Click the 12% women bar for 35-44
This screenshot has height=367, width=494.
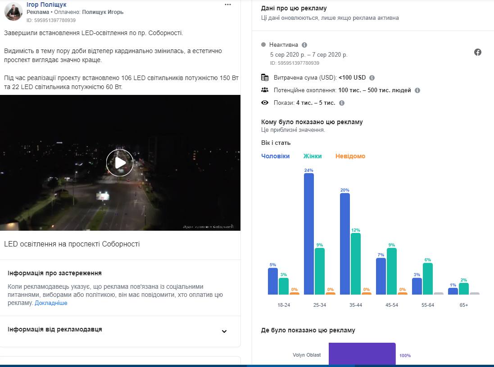pyautogui.click(x=356, y=264)
